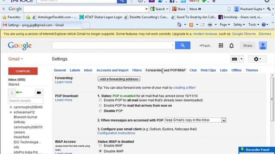Click the Google Toolbar bell alert icon
The image size is (275, 154).
pos(229,9)
